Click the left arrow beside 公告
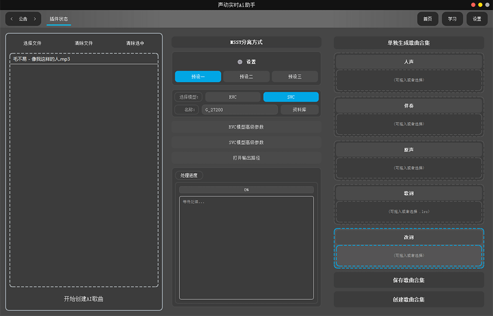 click(x=12, y=19)
